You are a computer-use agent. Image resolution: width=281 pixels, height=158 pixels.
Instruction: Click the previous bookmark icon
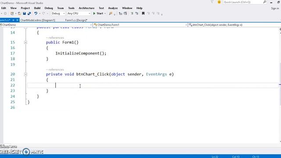click(x=148, y=14)
